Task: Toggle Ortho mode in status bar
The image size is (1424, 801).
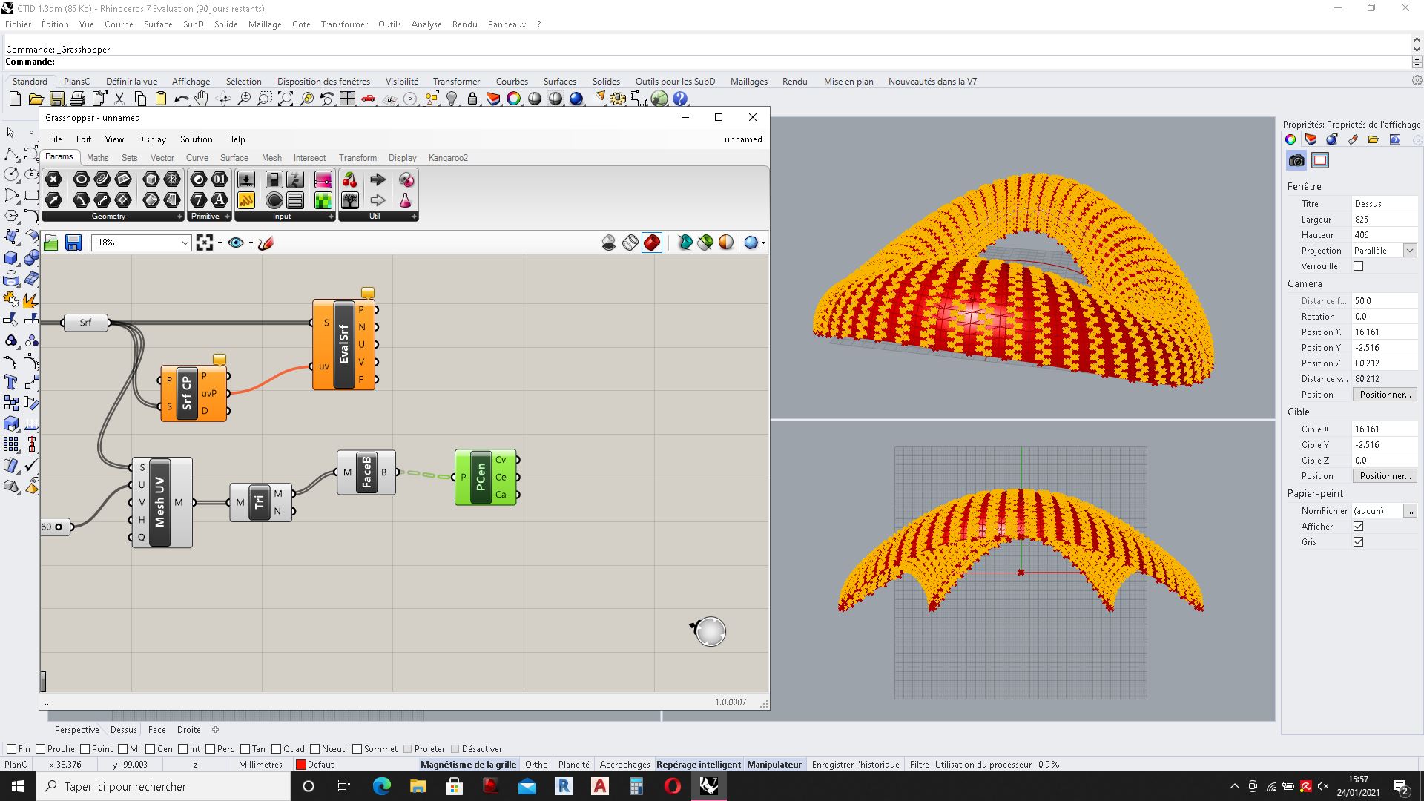Action: point(536,765)
